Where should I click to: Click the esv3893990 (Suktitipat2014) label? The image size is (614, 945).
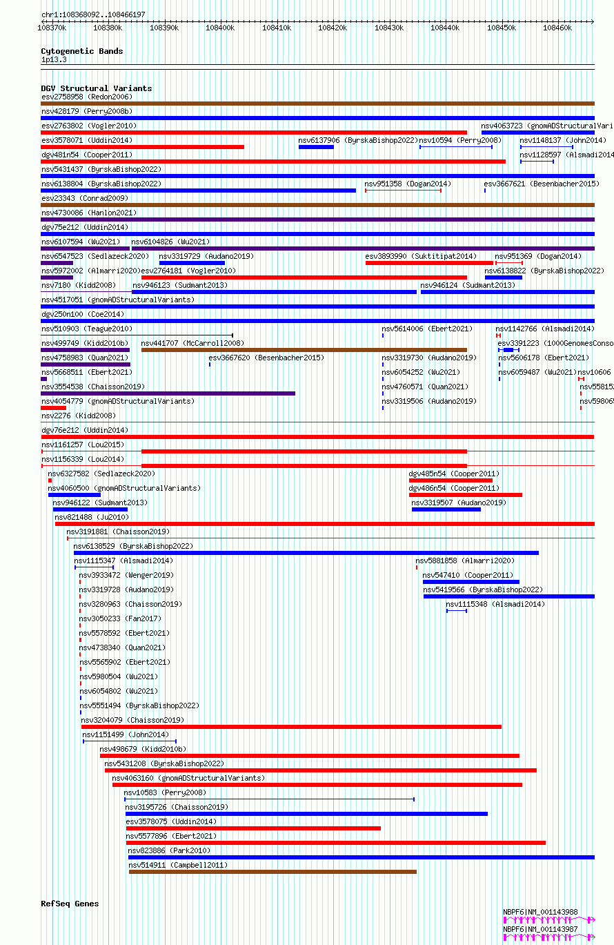421,256
